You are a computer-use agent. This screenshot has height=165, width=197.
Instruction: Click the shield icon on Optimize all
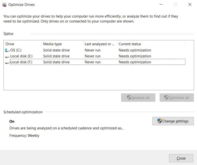pos(166,98)
